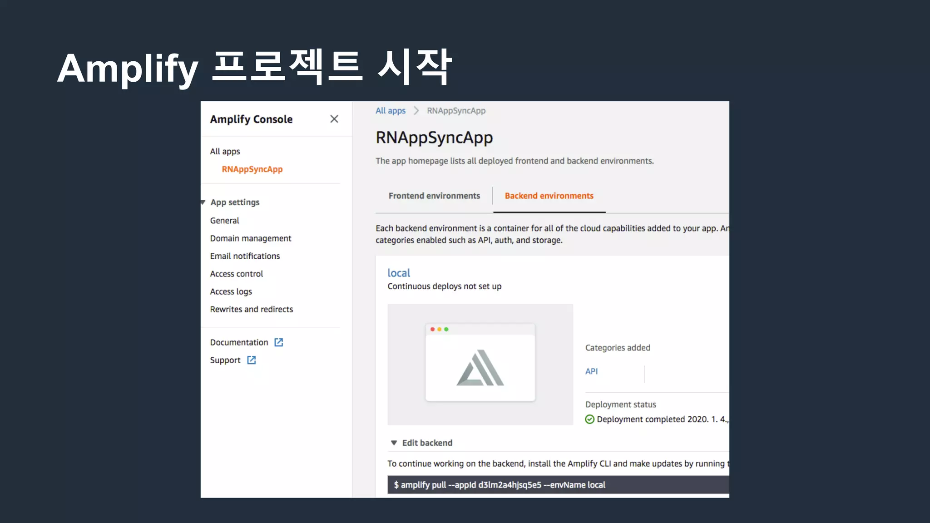Open Support external link icon
Screen dimensions: 930x523
pyautogui.click(x=252, y=360)
